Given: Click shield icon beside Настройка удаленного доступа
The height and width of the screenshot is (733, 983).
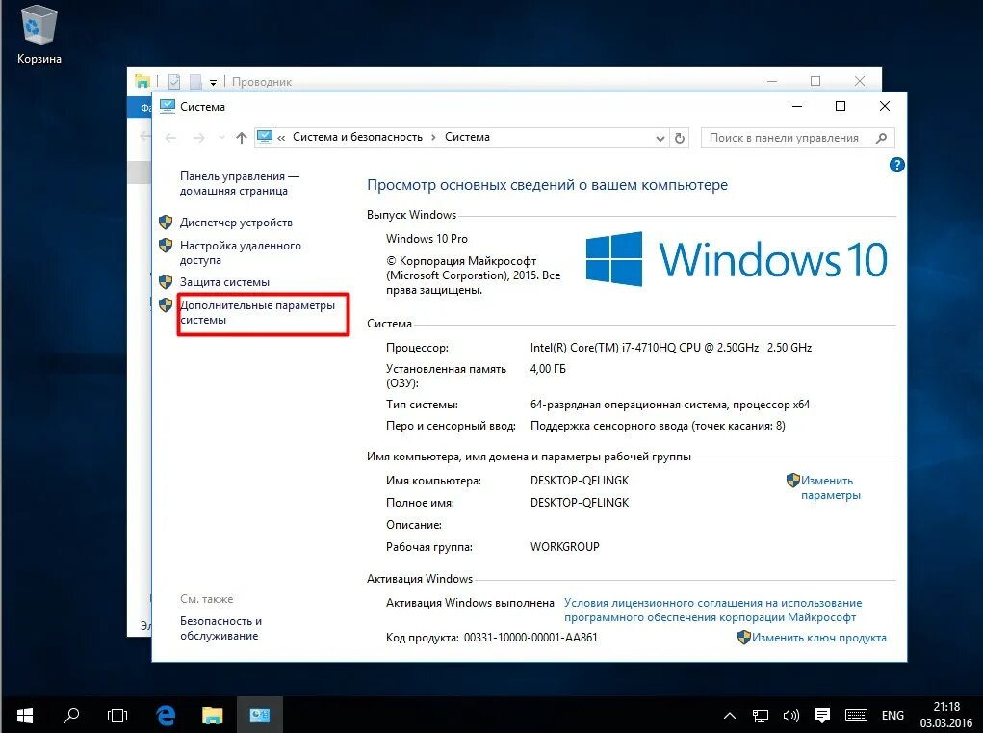Looking at the screenshot, I should (166, 246).
